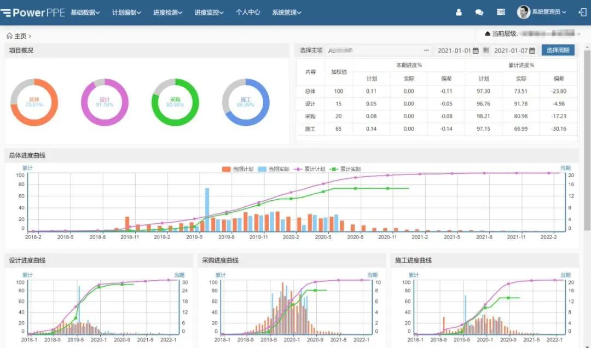The height and width of the screenshot is (348, 591).
Task: Click the 设计进度曲线 panel title
Action: tap(27, 260)
